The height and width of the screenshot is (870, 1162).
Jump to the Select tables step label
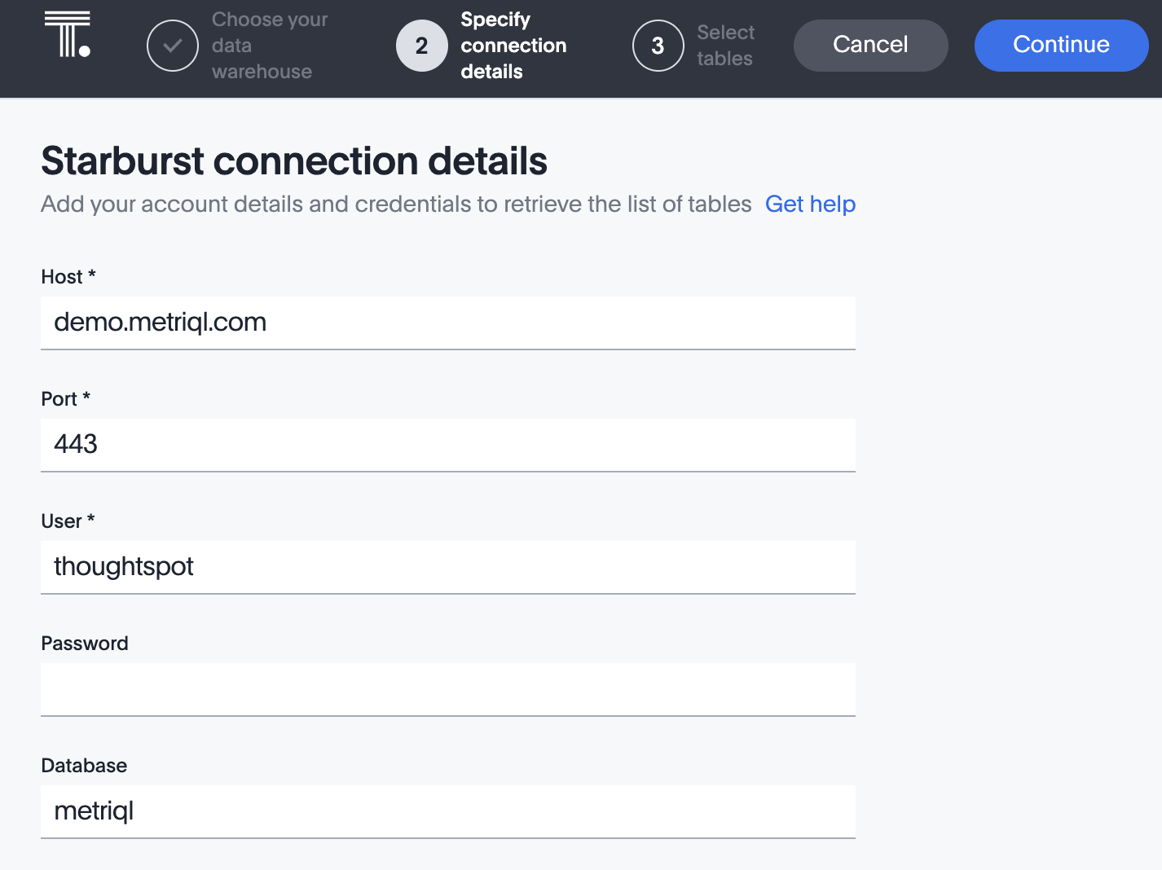tap(725, 46)
